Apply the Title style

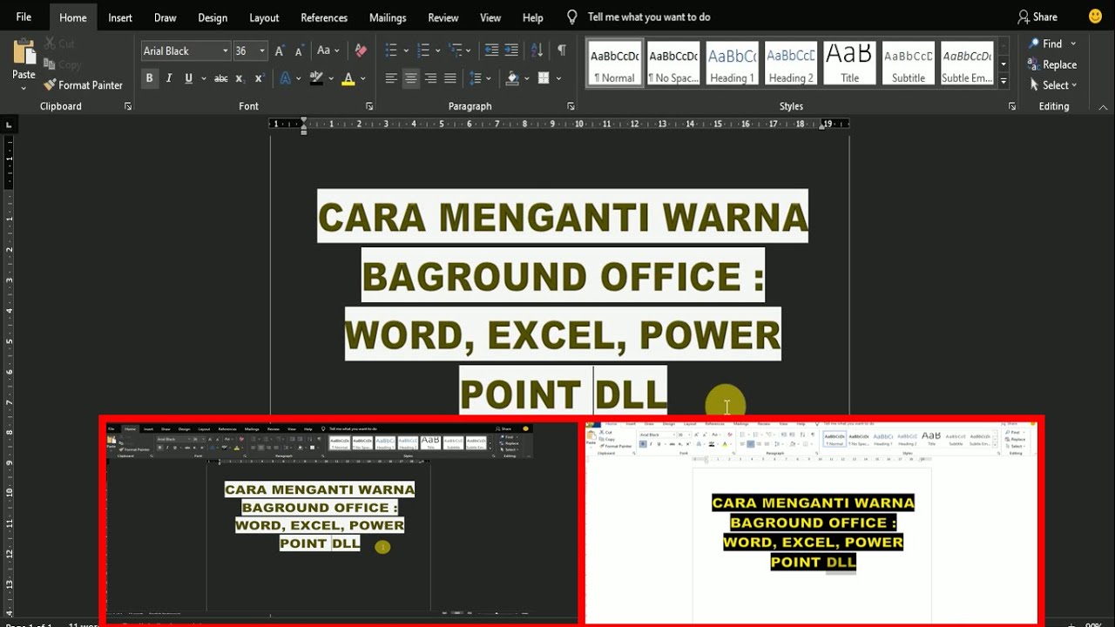pos(849,64)
